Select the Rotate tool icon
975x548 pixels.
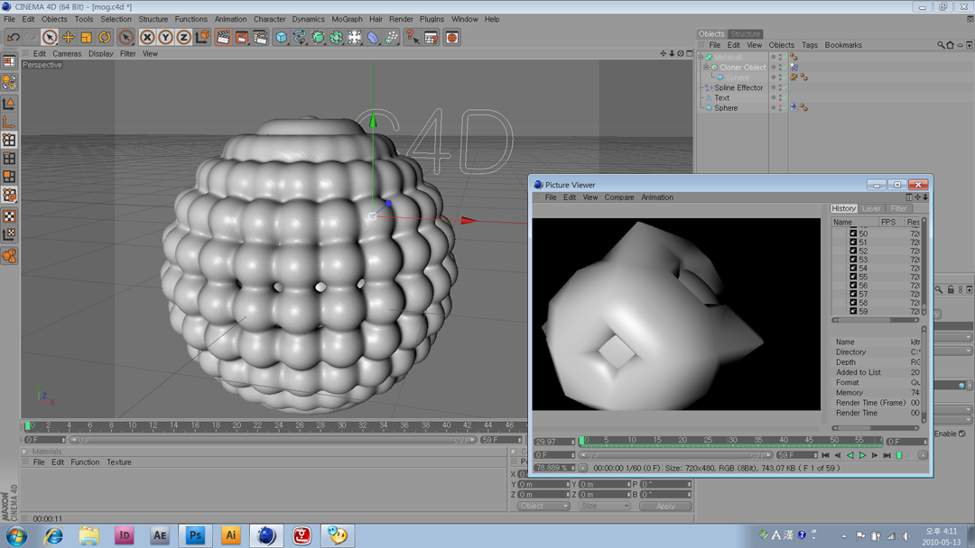point(105,38)
